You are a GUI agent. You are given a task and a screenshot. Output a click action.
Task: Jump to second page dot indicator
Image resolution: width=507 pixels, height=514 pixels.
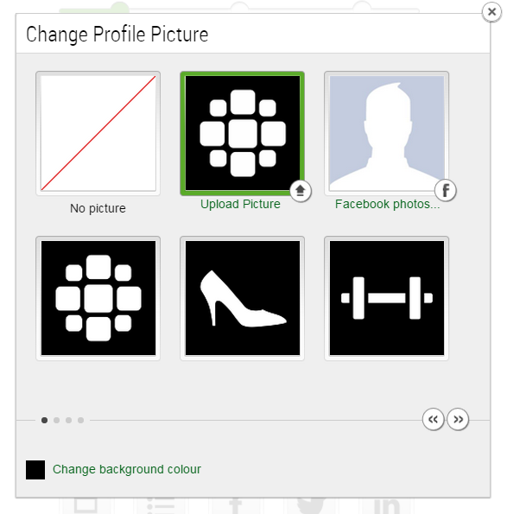point(56,420)
